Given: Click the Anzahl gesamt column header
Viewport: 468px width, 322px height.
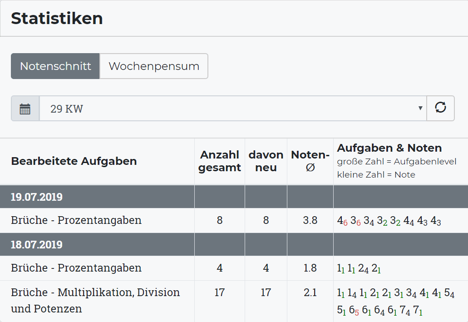Looking at the screenshot, I should click(x=220, y=161).
